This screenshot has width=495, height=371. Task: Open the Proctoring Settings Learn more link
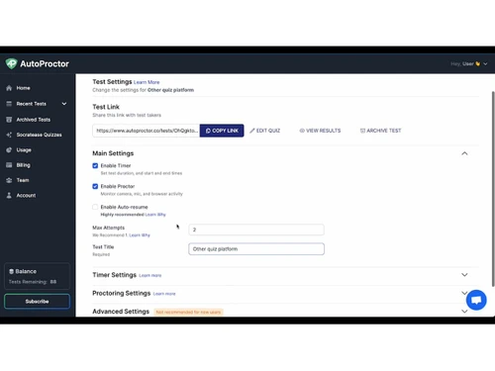(x=164, y=294)
